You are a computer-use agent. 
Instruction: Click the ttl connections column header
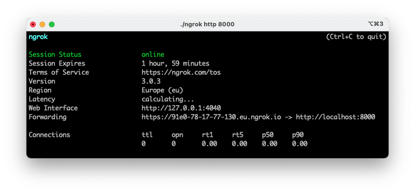[x=147, y=135]
